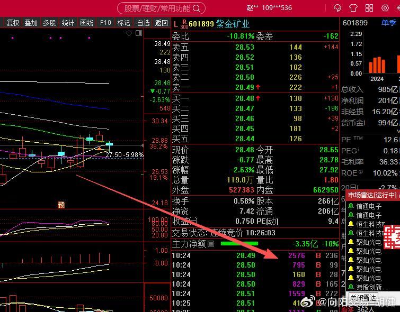Click the R300 tag beside 601899
Screen dimensions: 400x312
[x=184, y=24]
